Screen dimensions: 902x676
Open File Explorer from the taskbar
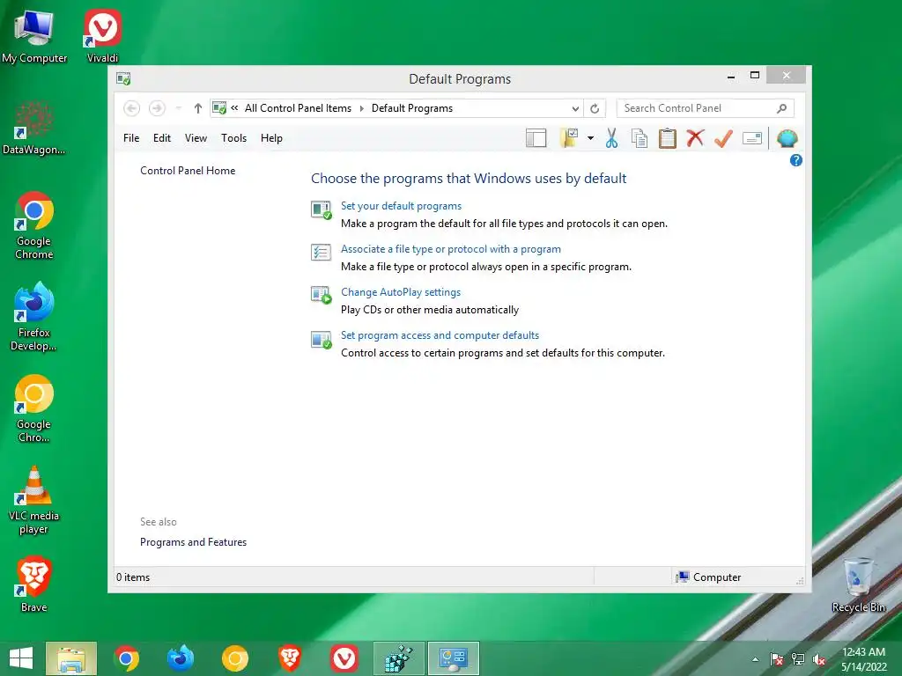click(71, 658)
